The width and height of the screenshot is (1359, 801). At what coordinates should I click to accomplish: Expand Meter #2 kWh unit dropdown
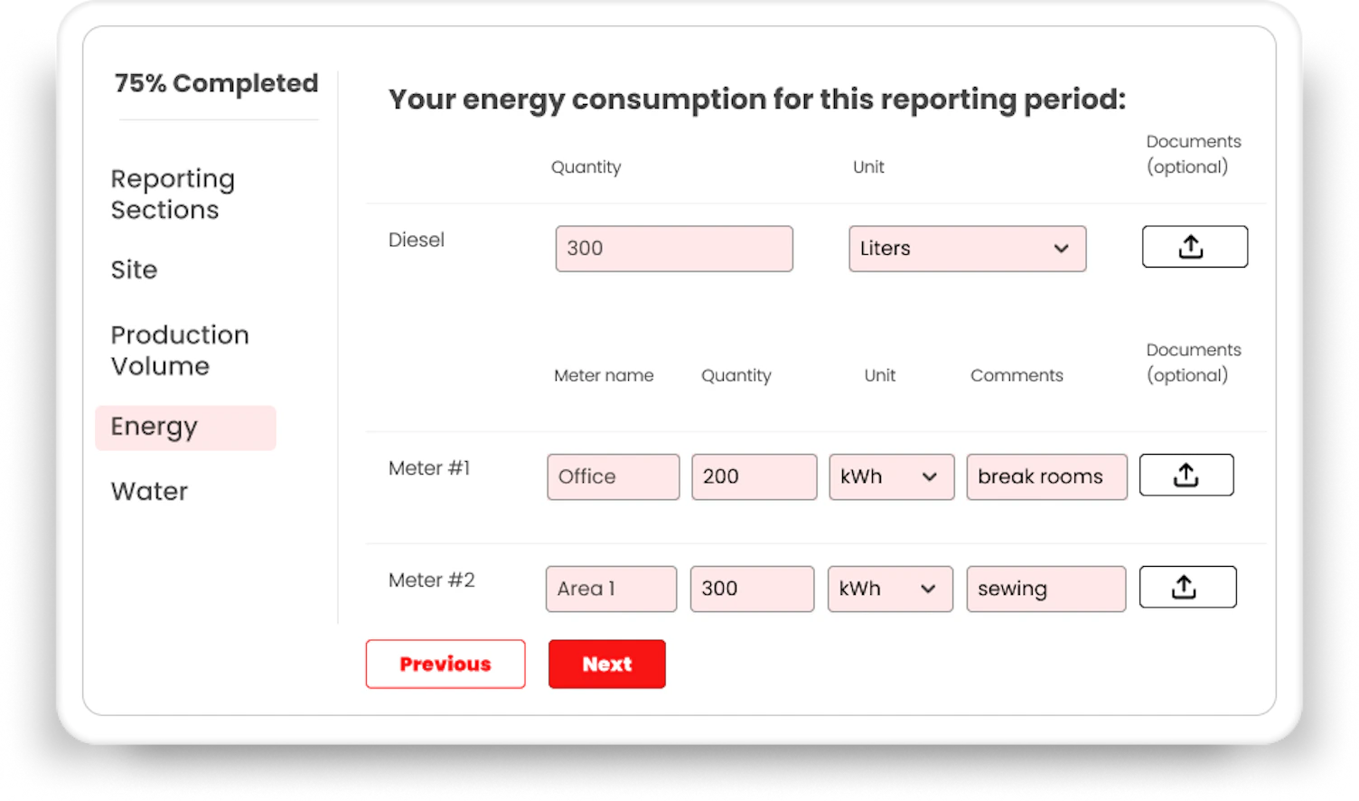(x=889, y=589)
